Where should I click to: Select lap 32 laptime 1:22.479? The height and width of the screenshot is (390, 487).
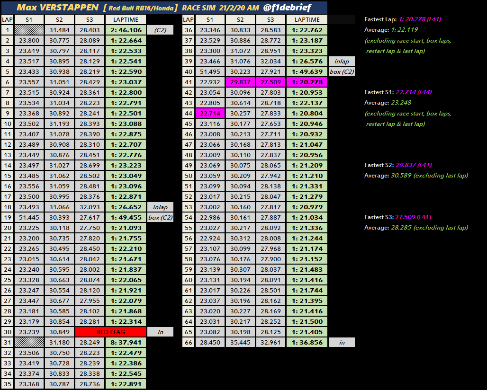pos(126,353)
